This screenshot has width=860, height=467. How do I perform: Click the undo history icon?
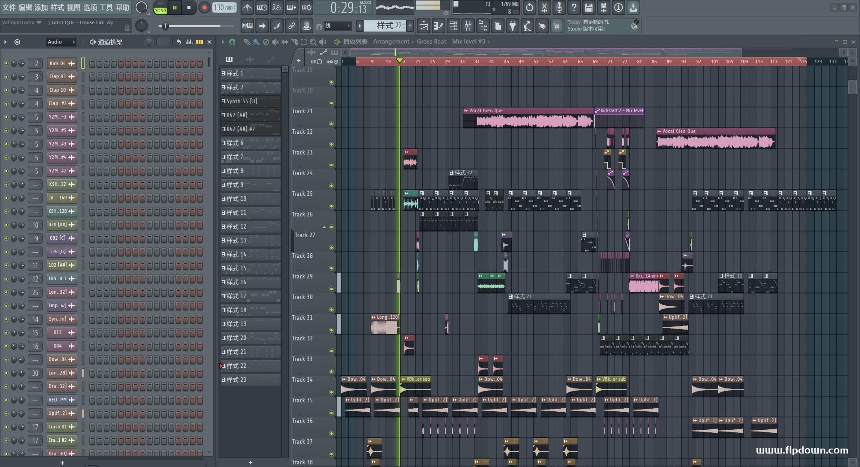(x=530, y=8)
